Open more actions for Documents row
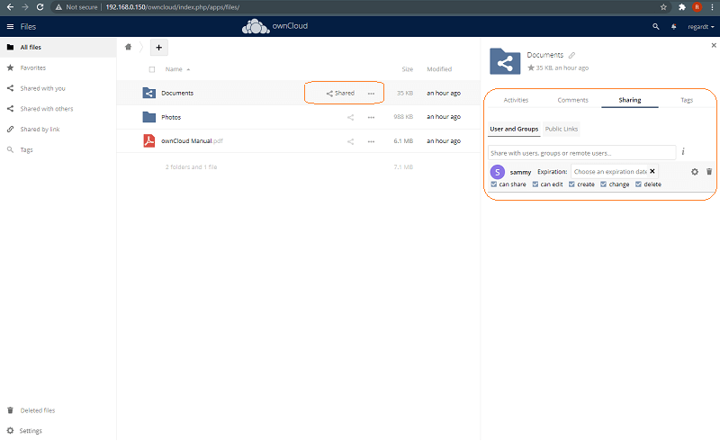The height and width of the screenshot is (441, 720). click(371, 94)
